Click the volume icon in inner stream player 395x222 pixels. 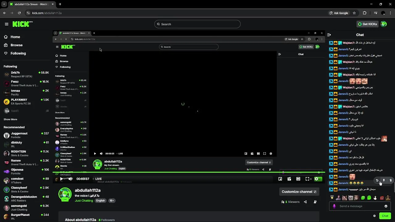pos(101,154)
